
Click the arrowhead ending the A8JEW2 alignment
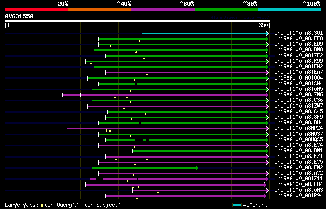[197, 168]
